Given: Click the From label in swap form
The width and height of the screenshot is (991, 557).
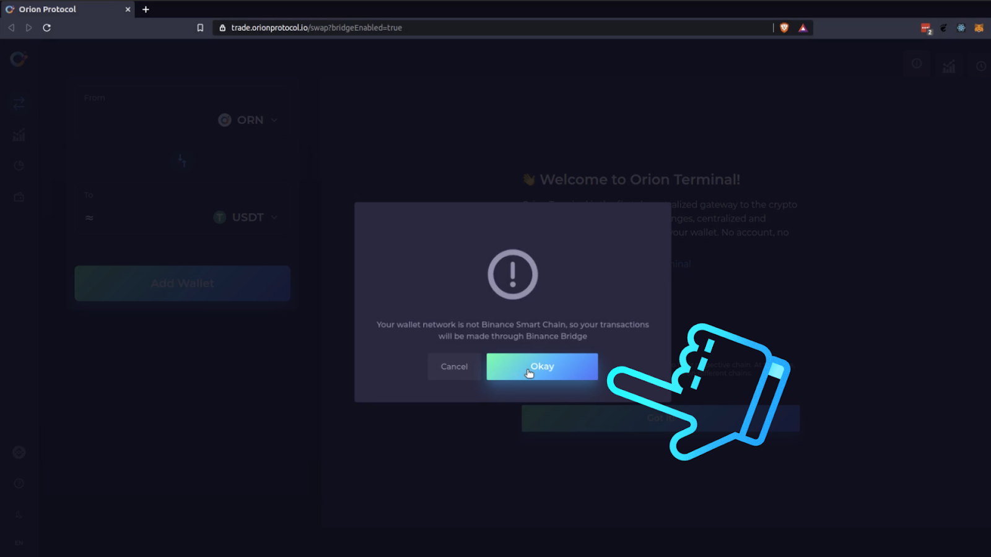Looking at the screenshot, I should tap(95, 98).
